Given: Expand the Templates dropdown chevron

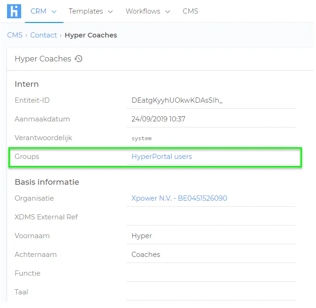Looking at the screenshot, I should tap(110, 12).
